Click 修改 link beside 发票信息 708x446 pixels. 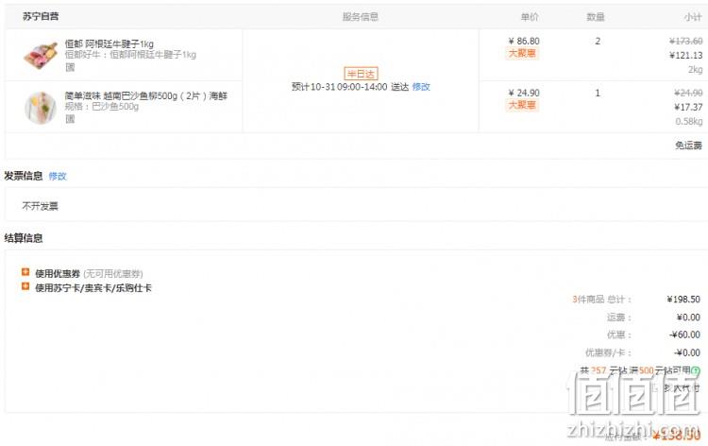[x=58, y=177]
